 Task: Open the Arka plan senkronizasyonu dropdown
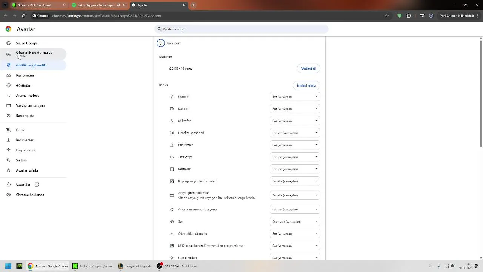point(295,209)
